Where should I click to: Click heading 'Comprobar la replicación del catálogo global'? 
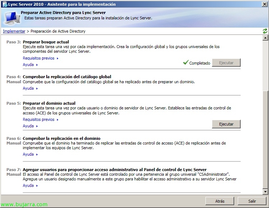67,77
